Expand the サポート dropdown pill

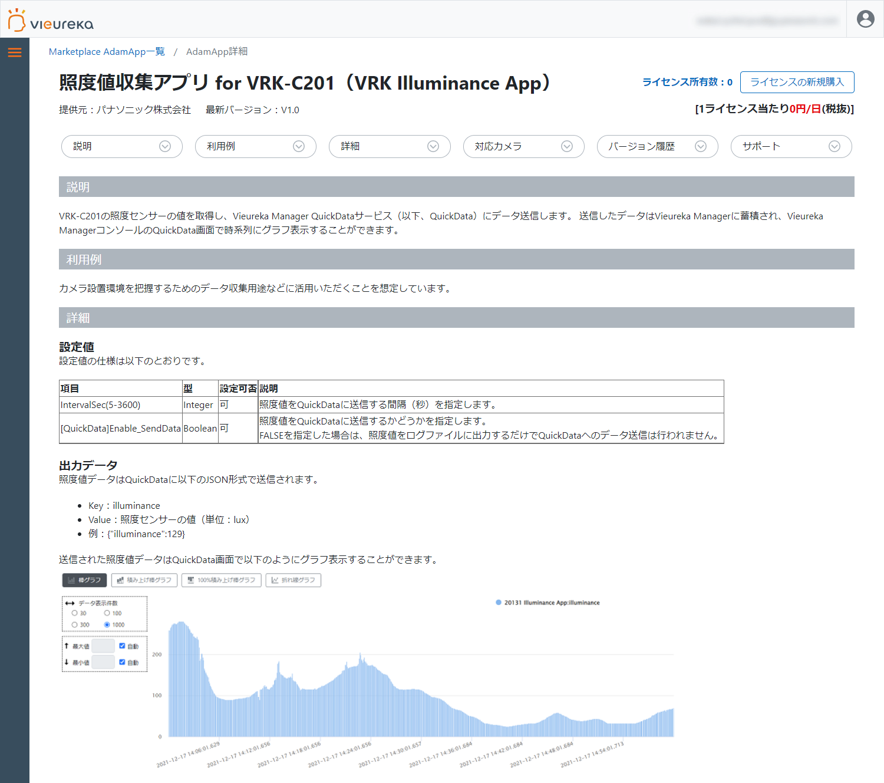point(791,146)
